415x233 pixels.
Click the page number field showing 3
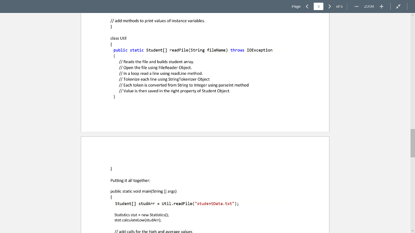pos(319,6)
